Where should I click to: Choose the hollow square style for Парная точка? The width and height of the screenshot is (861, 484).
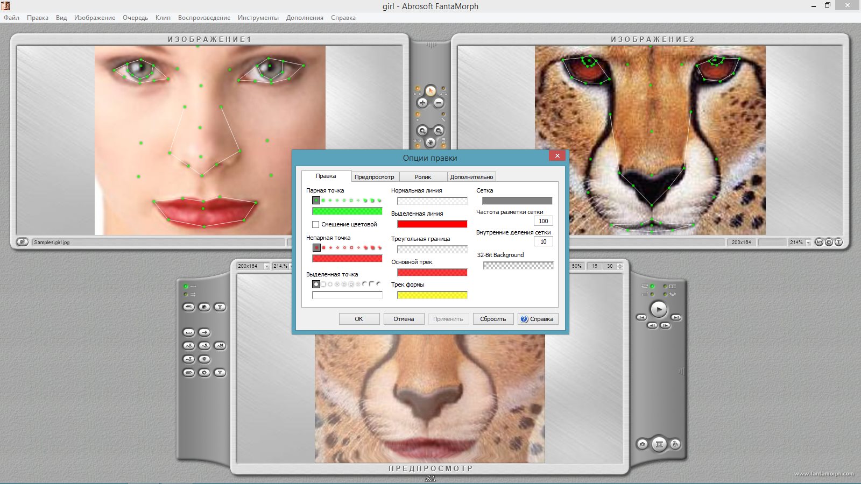[351, 200]
